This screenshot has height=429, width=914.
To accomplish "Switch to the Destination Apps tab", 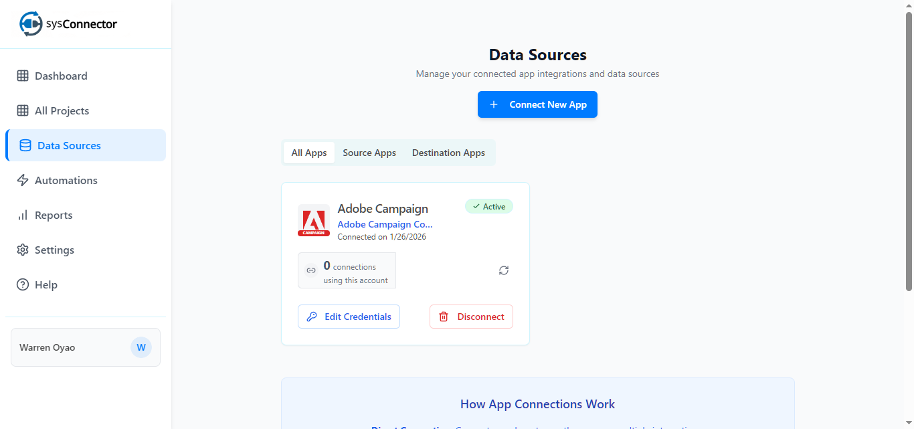I will (x=448, y=153).
